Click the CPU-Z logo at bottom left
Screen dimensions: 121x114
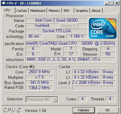click(12, 110)
